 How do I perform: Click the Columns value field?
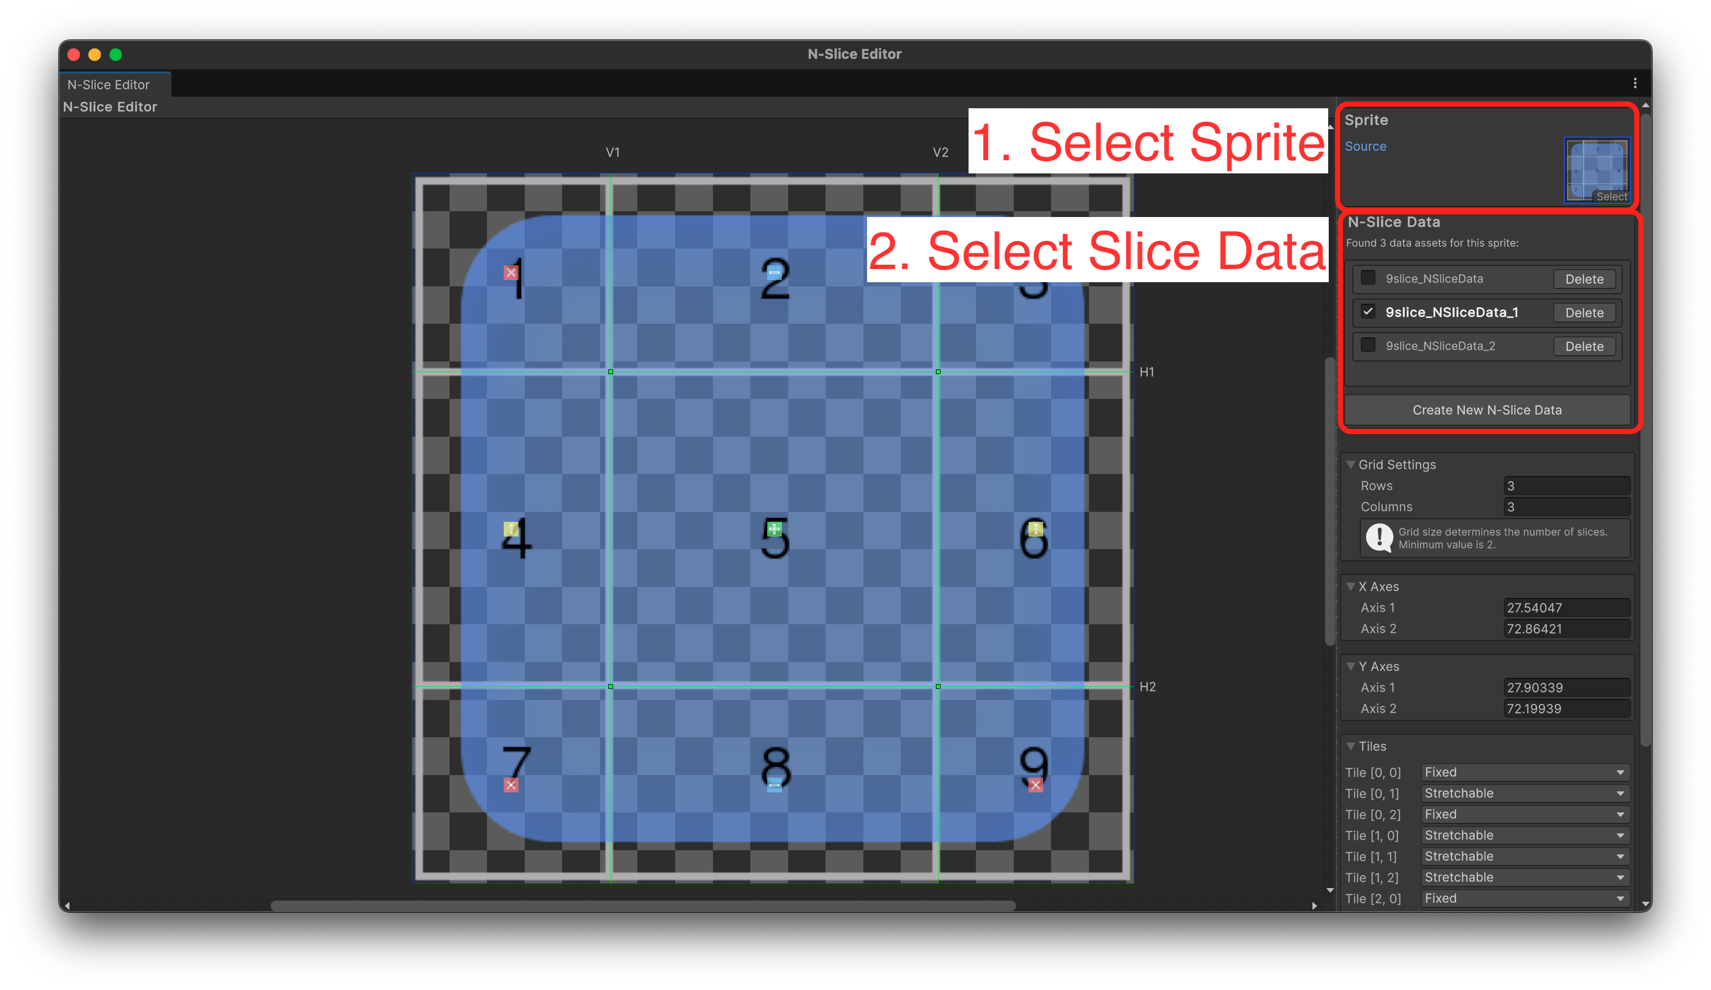tap(1566, 507)
